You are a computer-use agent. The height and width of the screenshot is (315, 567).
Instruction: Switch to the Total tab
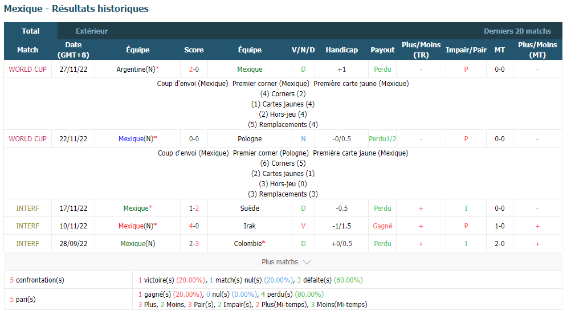(x=31, y=31)
